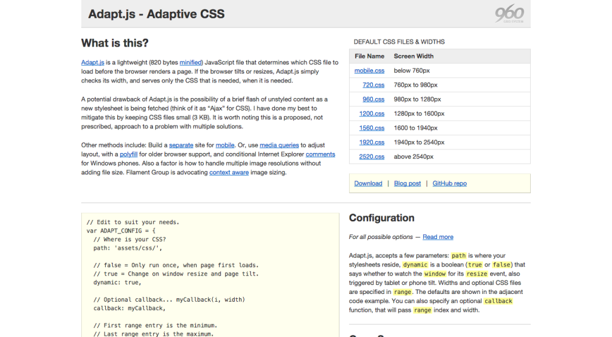The width and height of the screenshot is (612, 337).
Task: Open the media queries link
Action: (279, 145)
